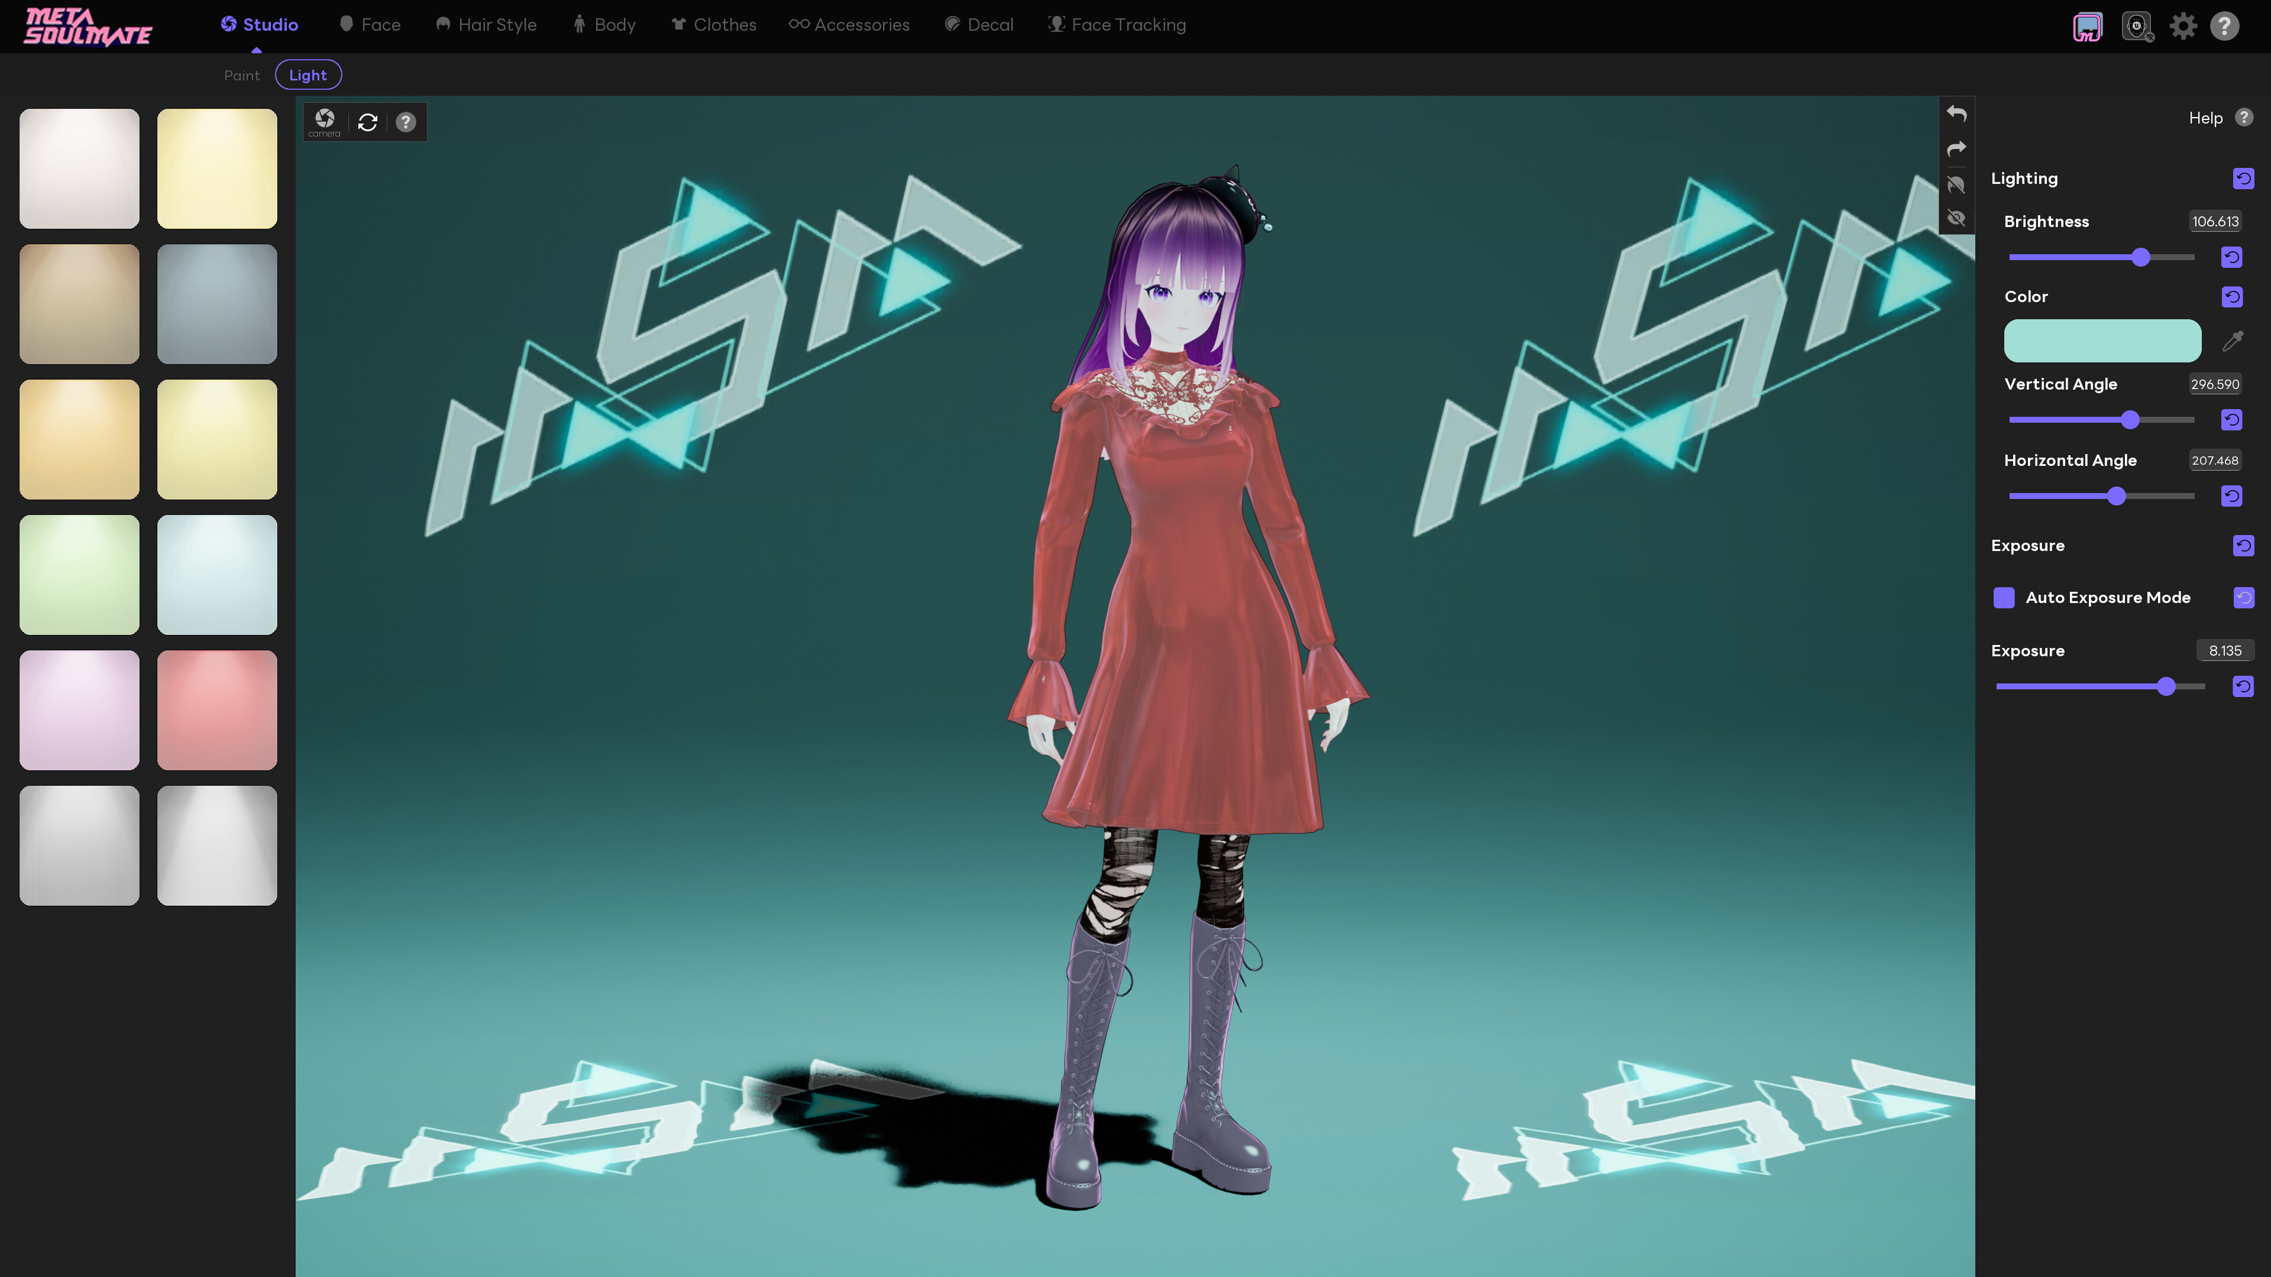Switch to the Paint tab
This screenshot has width=2271, height=1277.
(241, 74)
